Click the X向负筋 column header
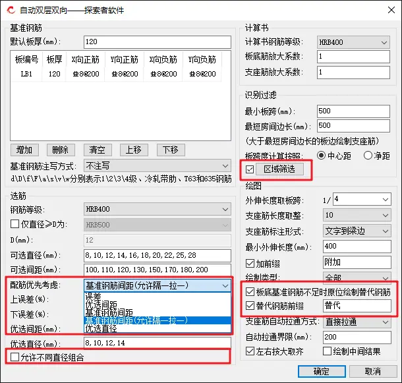Viewport: 402px width, 383px height. click(163, 59)
